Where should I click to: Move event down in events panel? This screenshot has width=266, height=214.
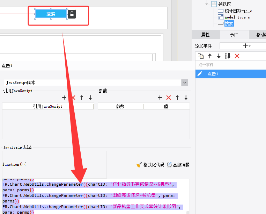[x=219, y=56]
